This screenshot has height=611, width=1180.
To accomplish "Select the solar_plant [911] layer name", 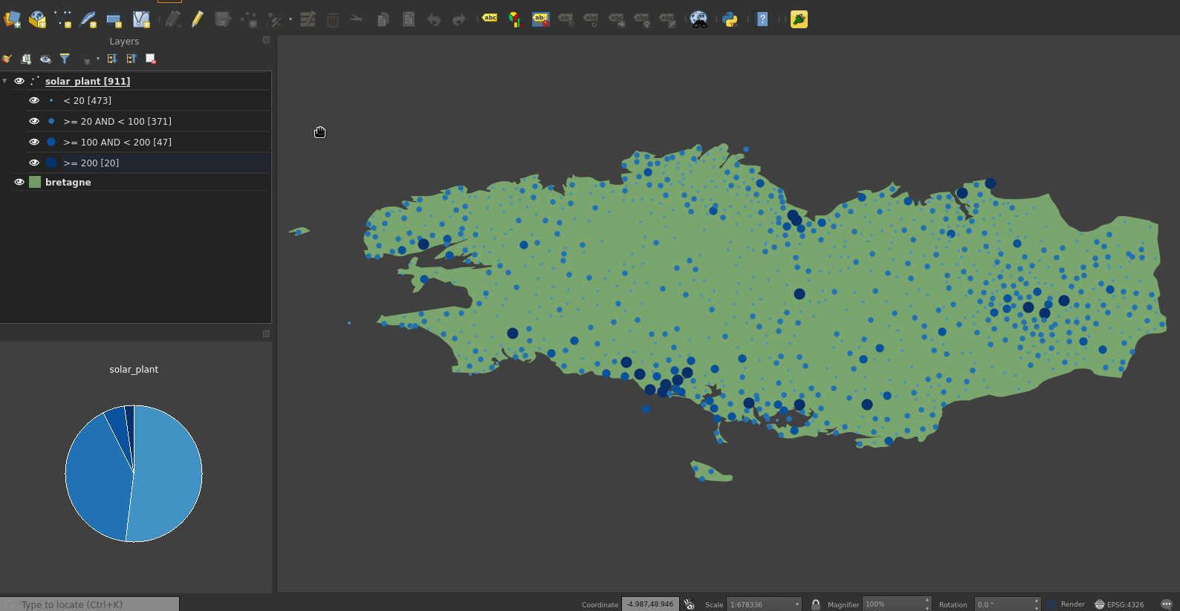I will [x=88, y=81].
